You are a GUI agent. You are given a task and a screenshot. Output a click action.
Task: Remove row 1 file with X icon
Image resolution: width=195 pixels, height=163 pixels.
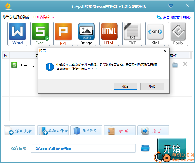click(x=185, y=64)
